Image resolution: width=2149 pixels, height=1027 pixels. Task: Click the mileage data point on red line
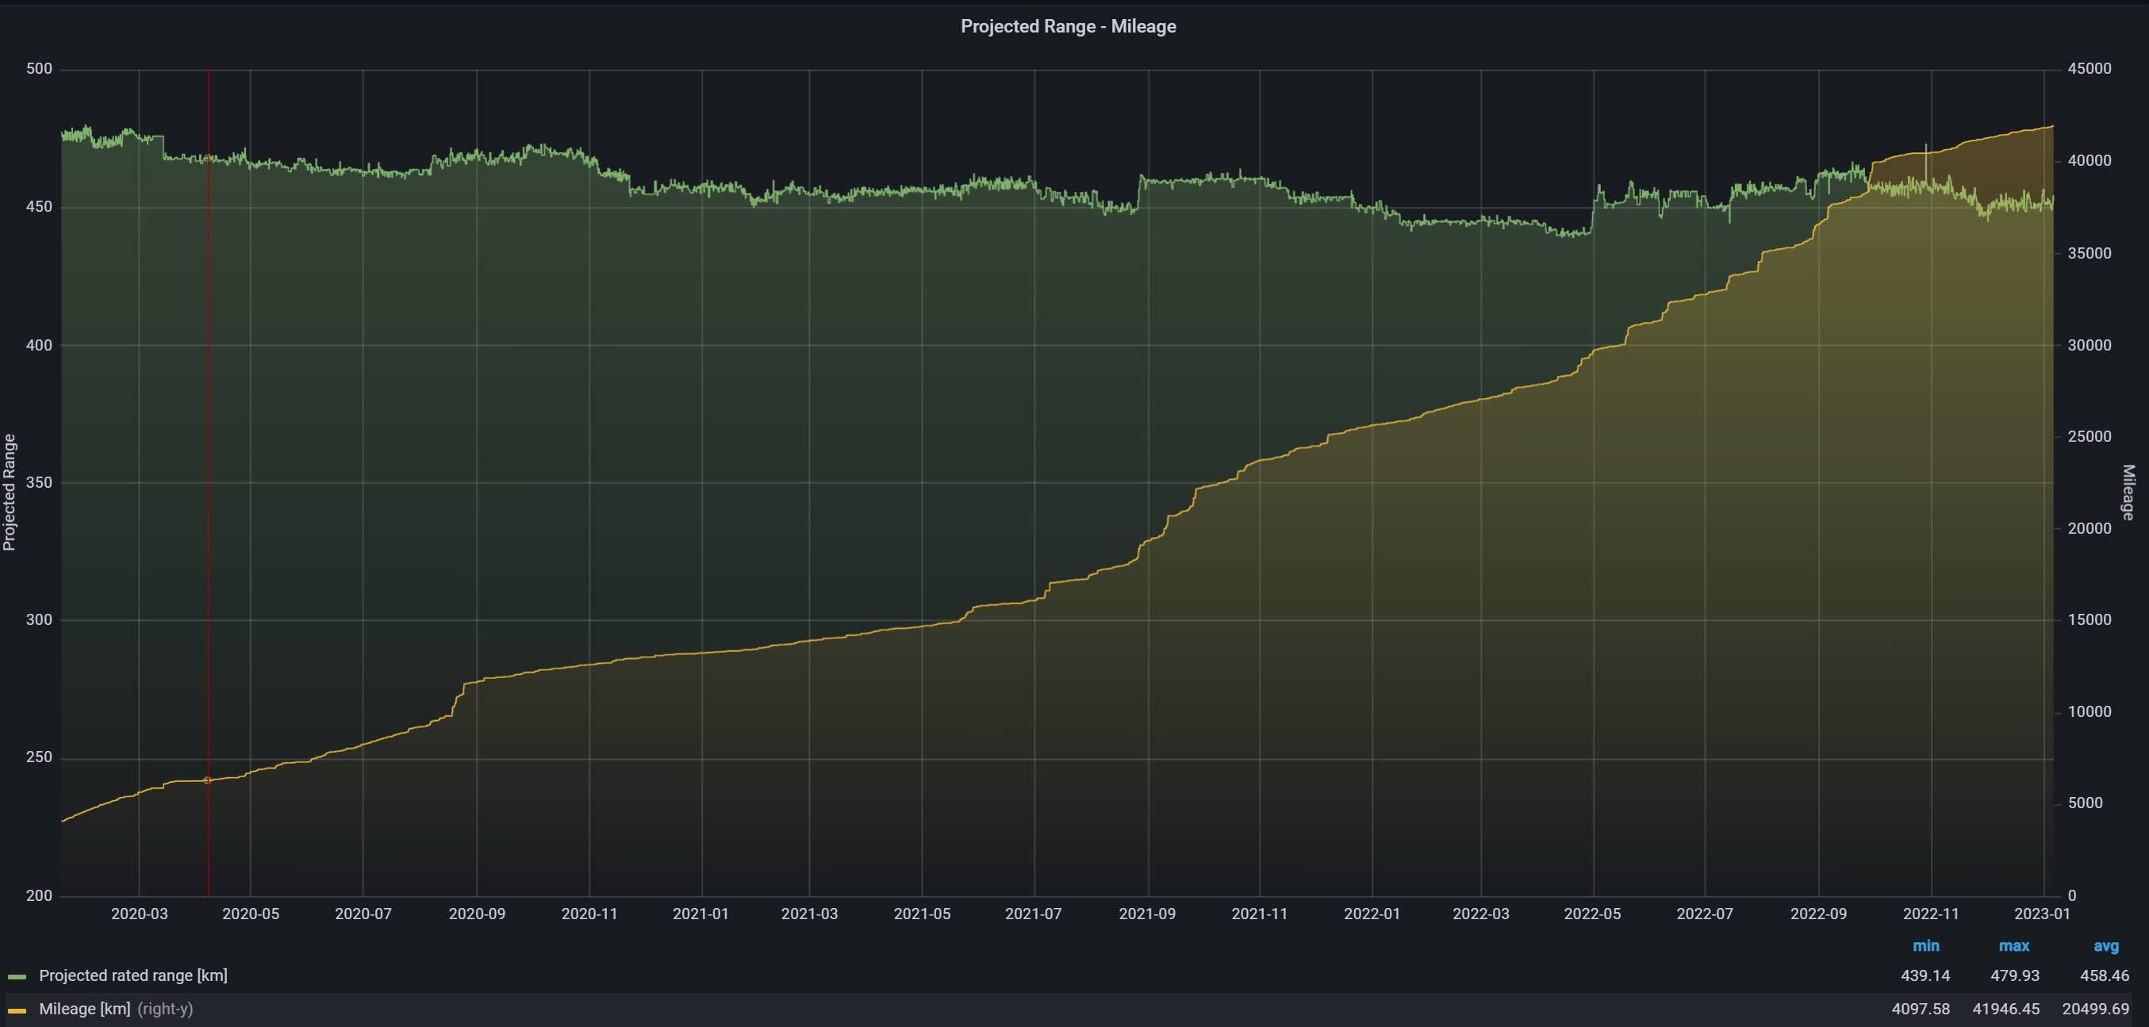point(208,780)
